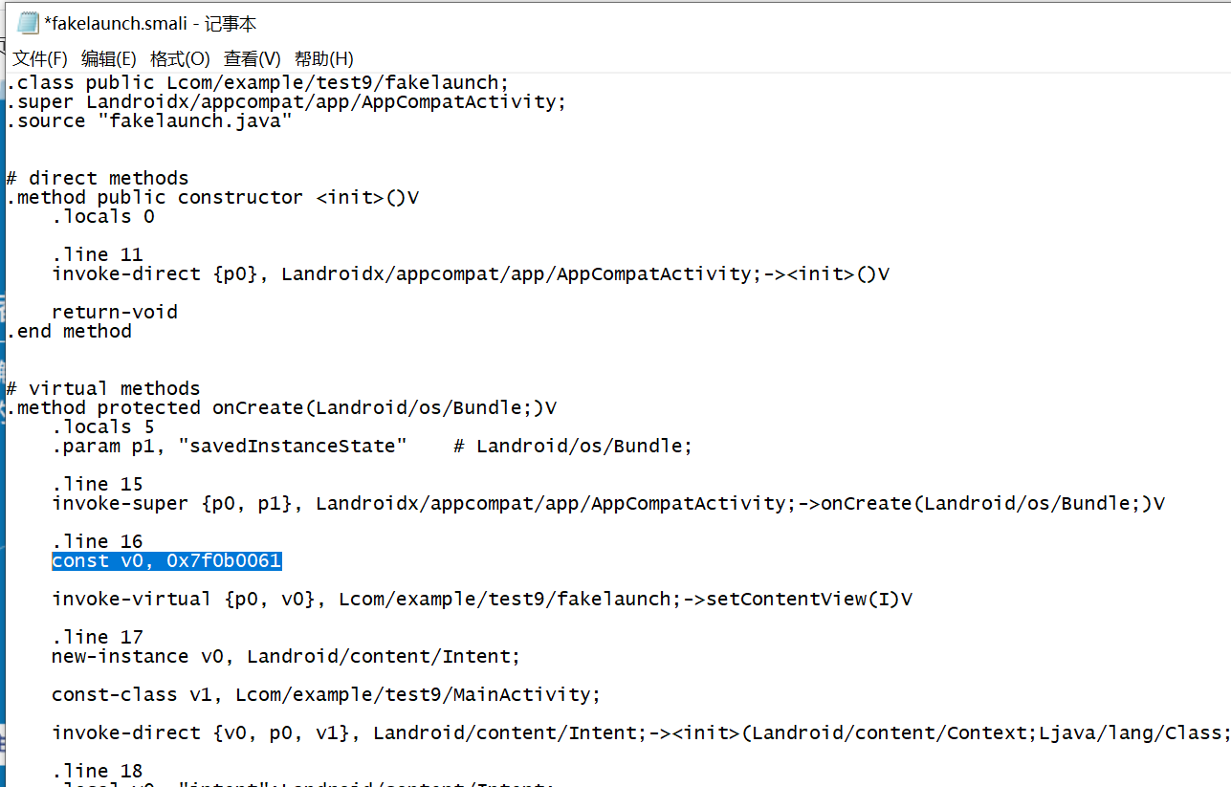Open the 编辑(E) menu
The width and height of the screenshot is (1231, 787).
pyautogui.click(x=109, y=58)
